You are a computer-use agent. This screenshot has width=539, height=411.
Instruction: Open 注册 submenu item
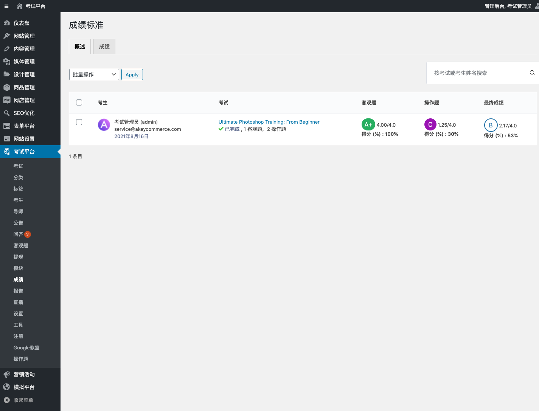point(18,336)
